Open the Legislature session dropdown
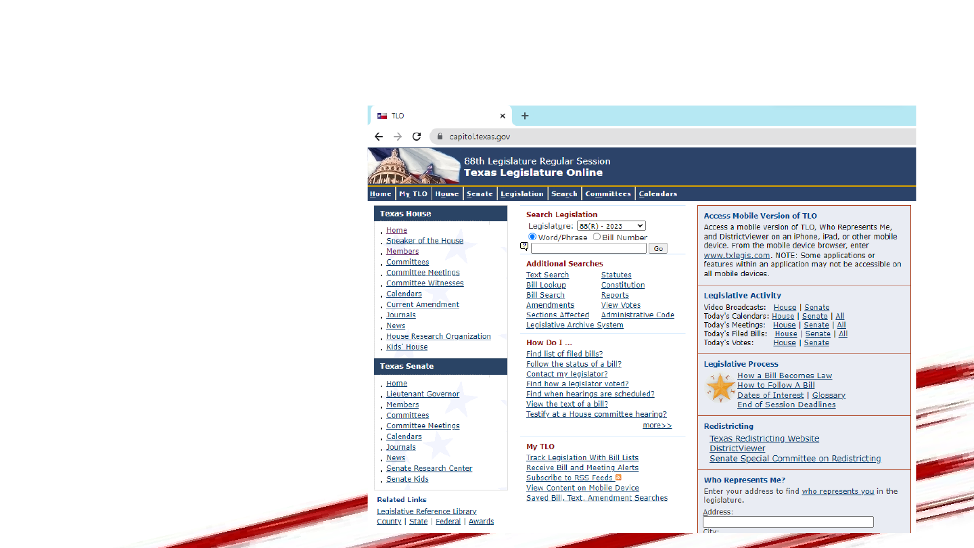974x548 pixels. [x=611, y=226]
